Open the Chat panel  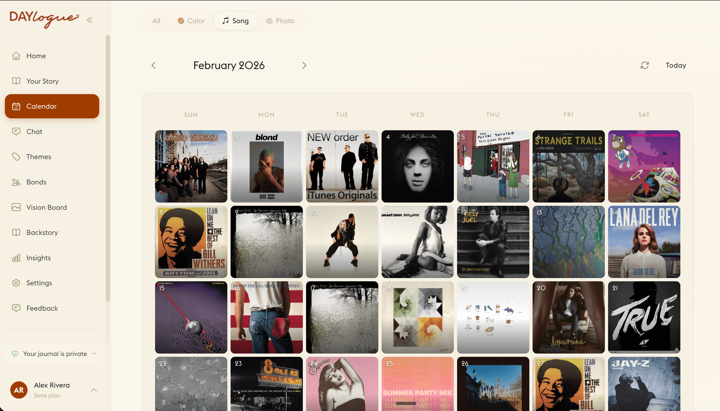[x=35, y=131]
